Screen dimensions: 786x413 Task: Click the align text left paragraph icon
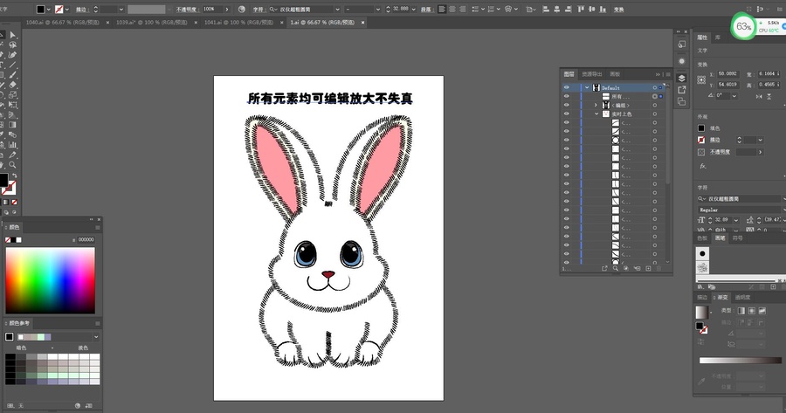click(x=442, y=10)
